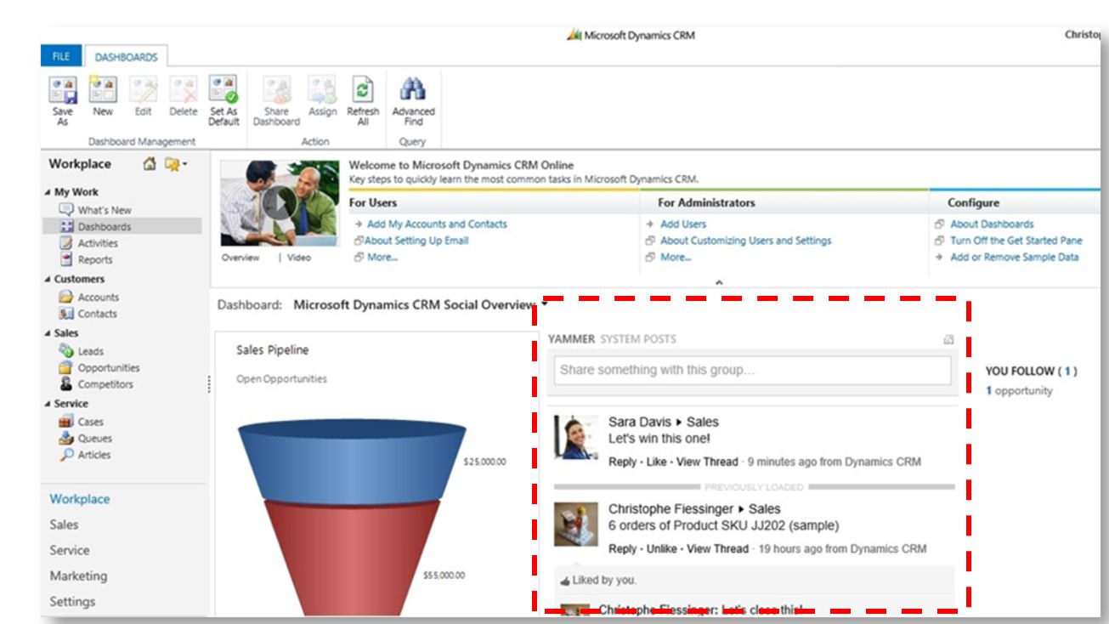Open the About Dashboards link
Image resolution: width=1109 pixels, height=624 pixels.
(x=992, y=224)
